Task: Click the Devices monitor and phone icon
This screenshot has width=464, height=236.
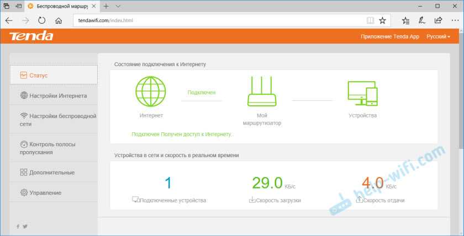Action: [362, 93]
